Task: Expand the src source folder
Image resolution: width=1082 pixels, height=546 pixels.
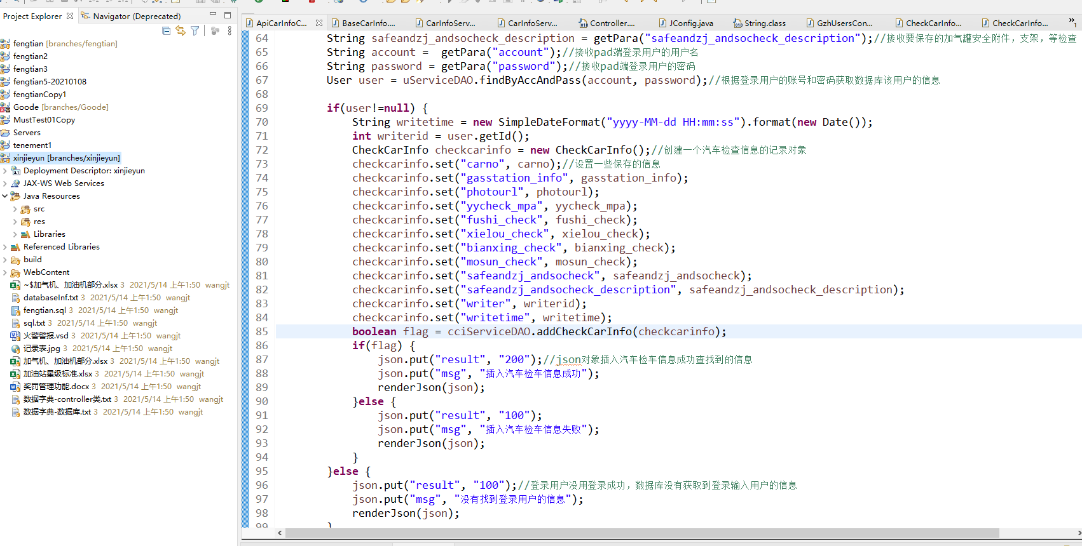Action: coord(15,209)
